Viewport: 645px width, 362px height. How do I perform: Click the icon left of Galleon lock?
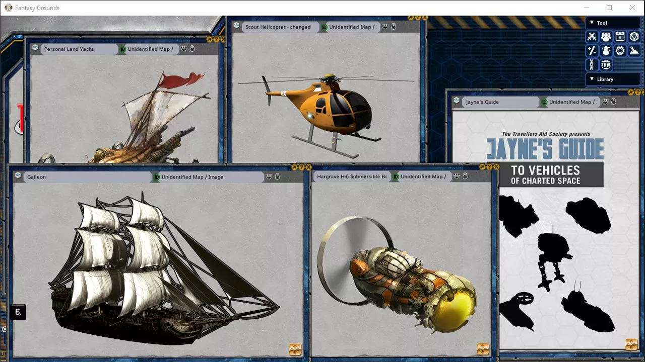click(269, 176)
